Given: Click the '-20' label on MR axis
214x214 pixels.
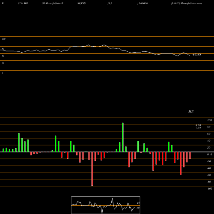Looking at the screenshot, I should point(209,161).
